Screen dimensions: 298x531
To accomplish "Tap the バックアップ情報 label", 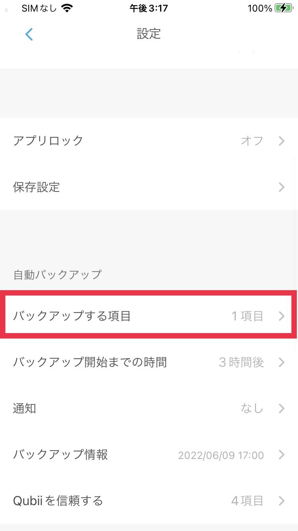I will point(60,455).
